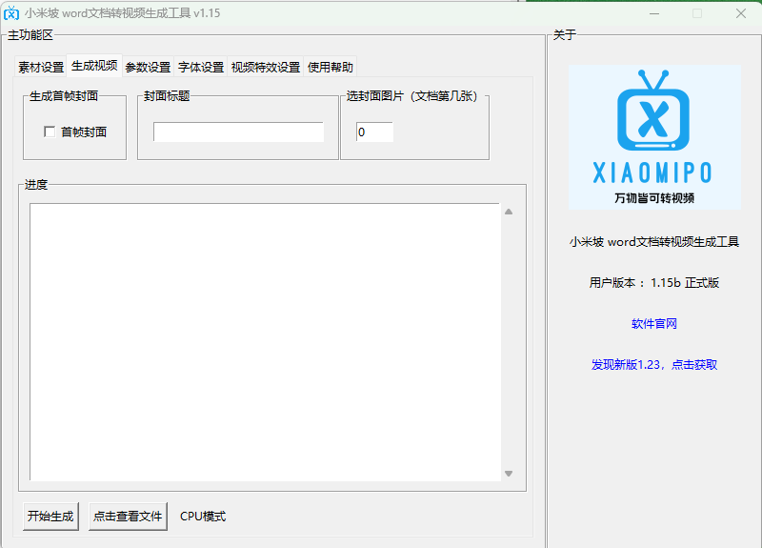Click the scroll down arrow in the progress box

point(509,474)
